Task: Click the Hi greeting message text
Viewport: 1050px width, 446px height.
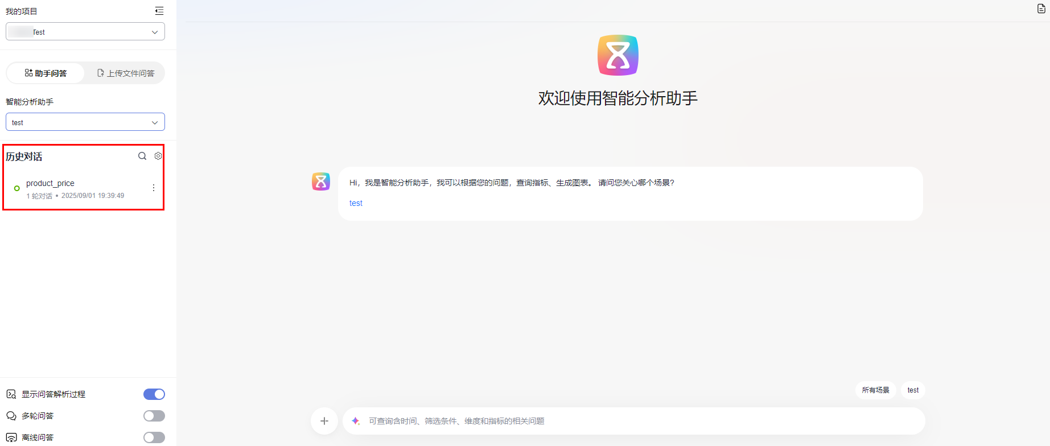Action: point(512,183)
